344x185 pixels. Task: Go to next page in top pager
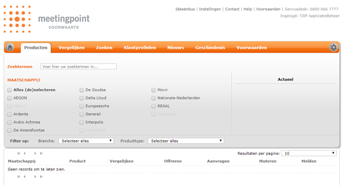pos(35,153)
